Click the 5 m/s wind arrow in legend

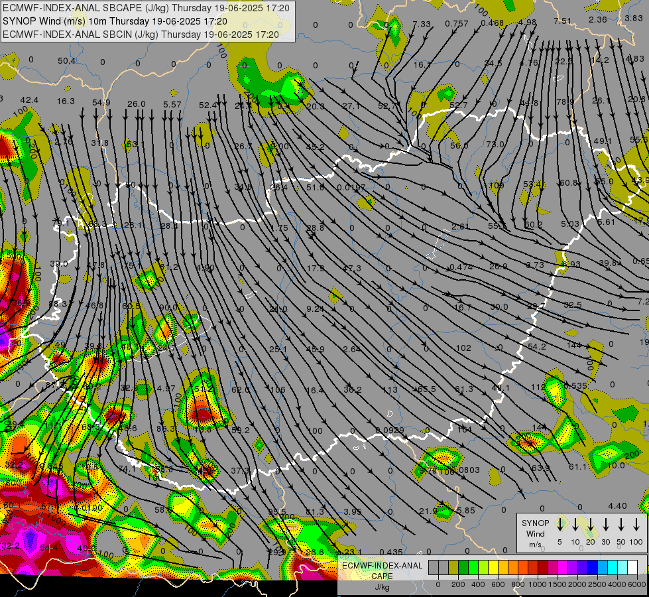(x=560, y=525)
